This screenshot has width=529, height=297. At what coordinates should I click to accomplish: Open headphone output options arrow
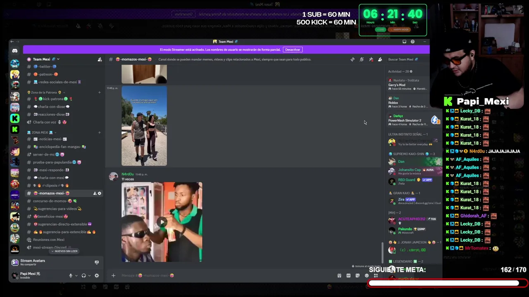[89, 276]
